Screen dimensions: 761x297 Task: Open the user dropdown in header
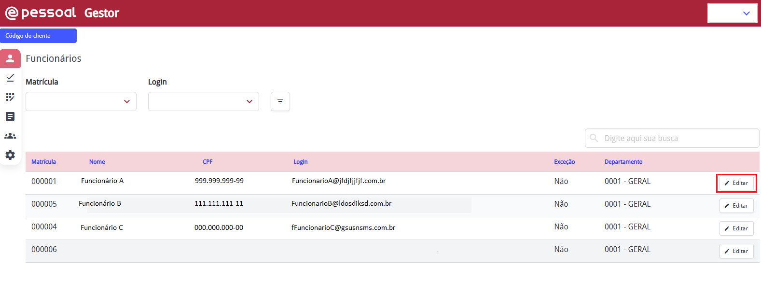(x=732, y=13)
